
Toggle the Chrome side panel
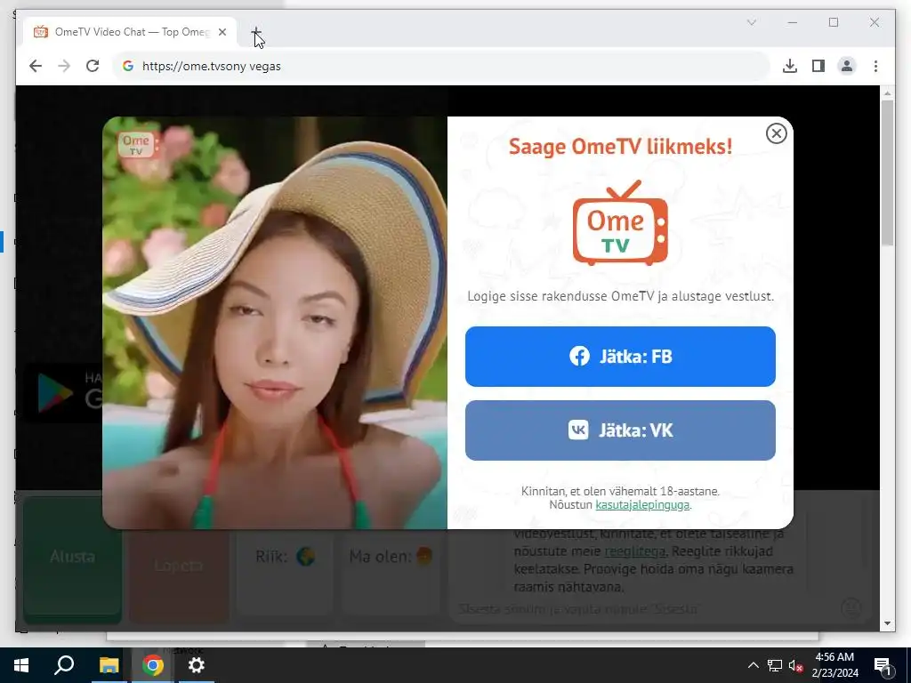(818, 66)
